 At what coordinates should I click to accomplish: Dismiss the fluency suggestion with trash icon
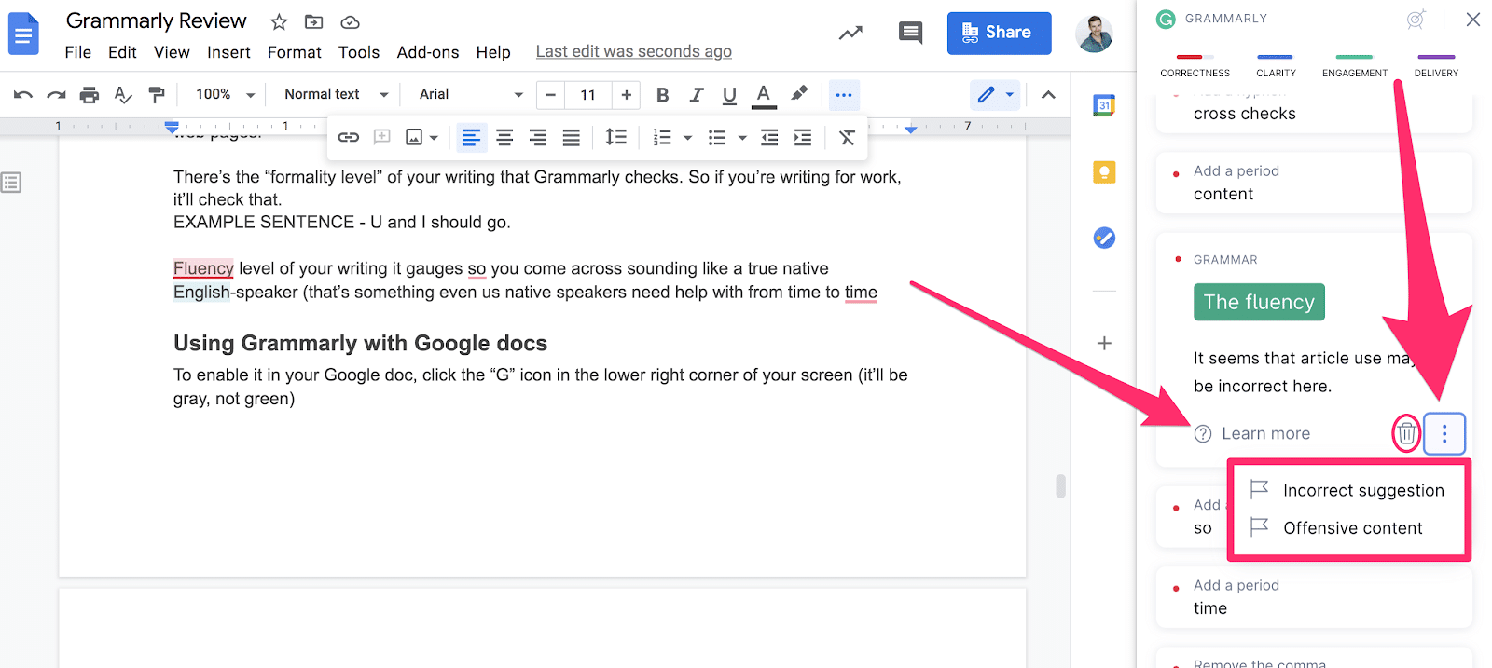pyautogui.click(x=1406, y=433)
